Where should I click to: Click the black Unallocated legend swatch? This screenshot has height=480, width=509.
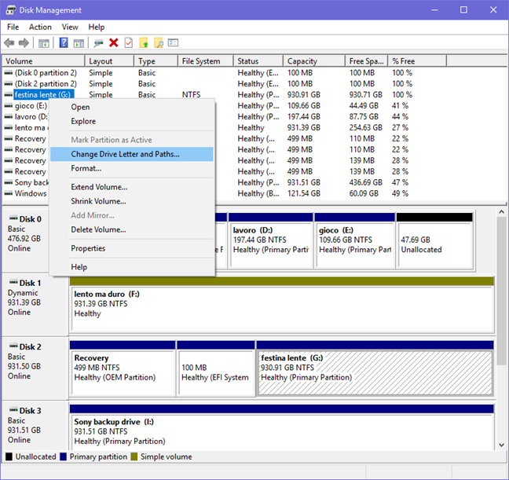tap(9, 457)
